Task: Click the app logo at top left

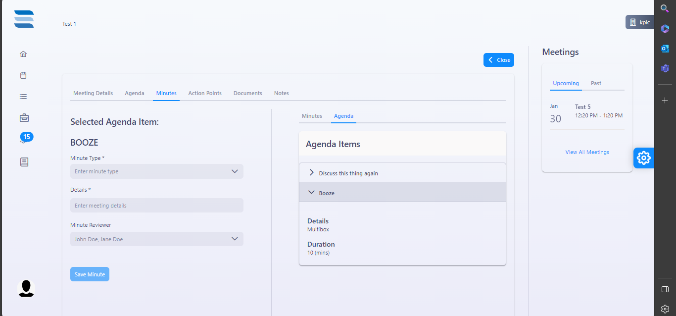Action: tap(24, 19)
